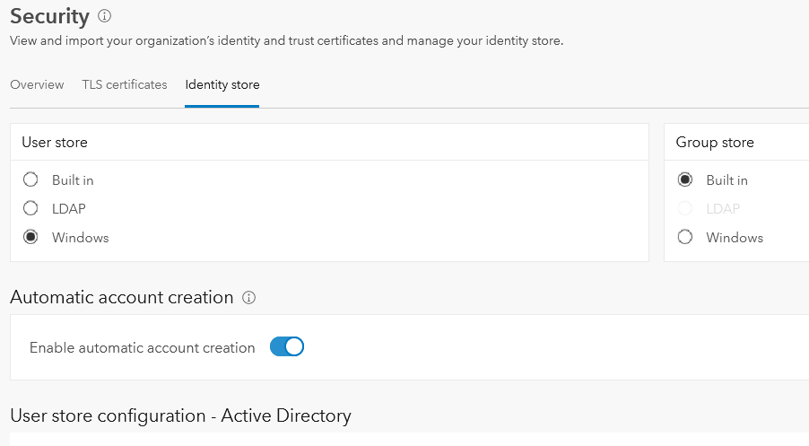Switch to the Overview tab
Image resolution: width=809 pixels, height=446 pixels.
37,84
